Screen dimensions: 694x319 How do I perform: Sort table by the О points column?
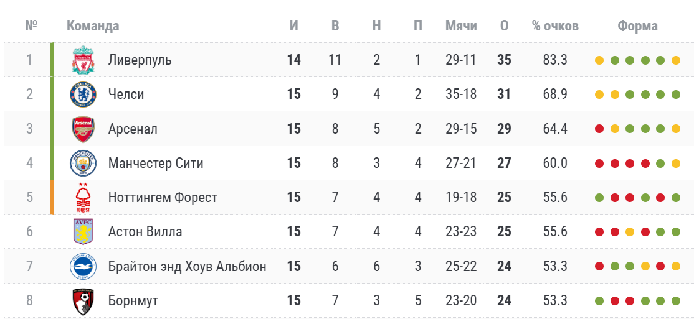point(504,25)
